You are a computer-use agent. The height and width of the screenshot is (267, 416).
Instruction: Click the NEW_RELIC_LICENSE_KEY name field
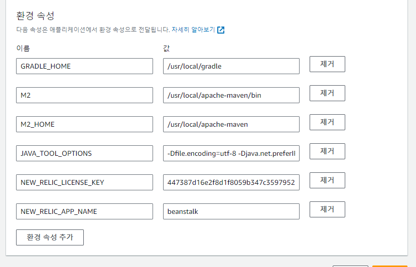pyautogui.click(x=84, y=182)
